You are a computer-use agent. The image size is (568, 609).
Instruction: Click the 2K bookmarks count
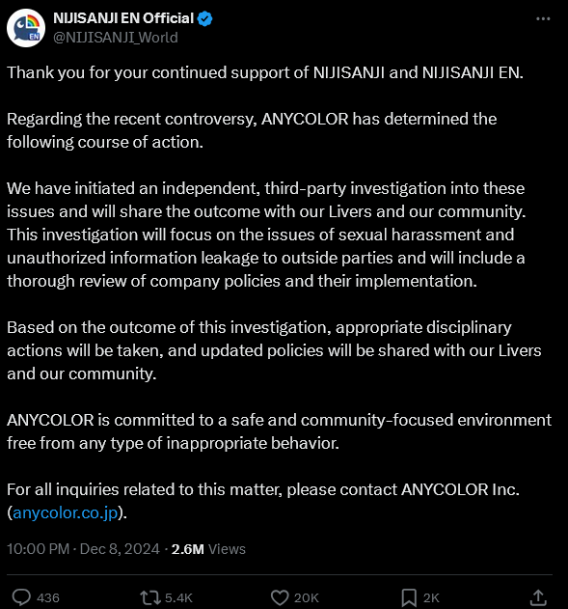[x=431, y=597]
